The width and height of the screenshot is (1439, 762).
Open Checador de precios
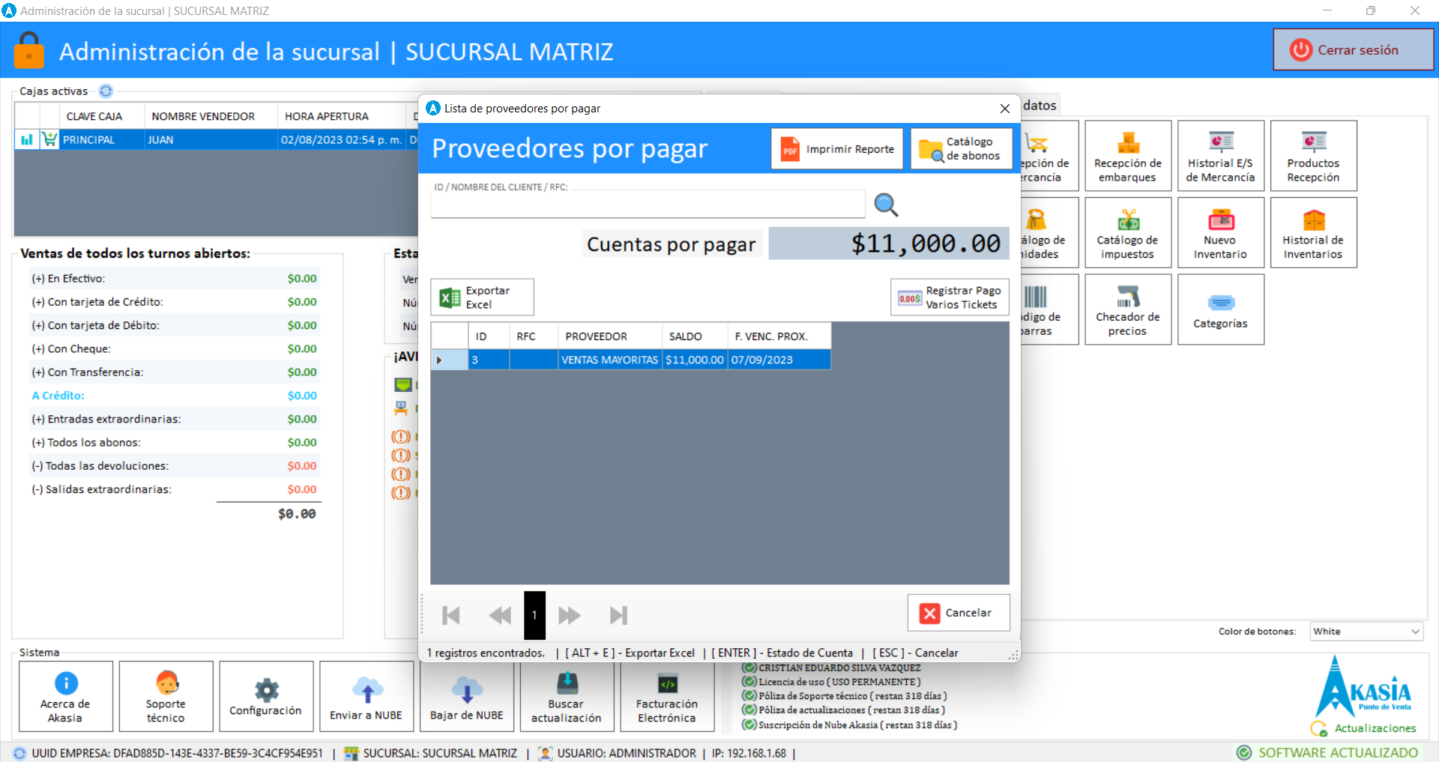point(1127,309)
